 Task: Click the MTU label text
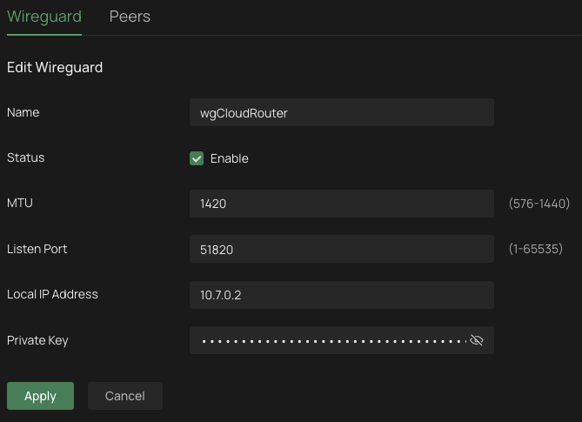[20, 204]
